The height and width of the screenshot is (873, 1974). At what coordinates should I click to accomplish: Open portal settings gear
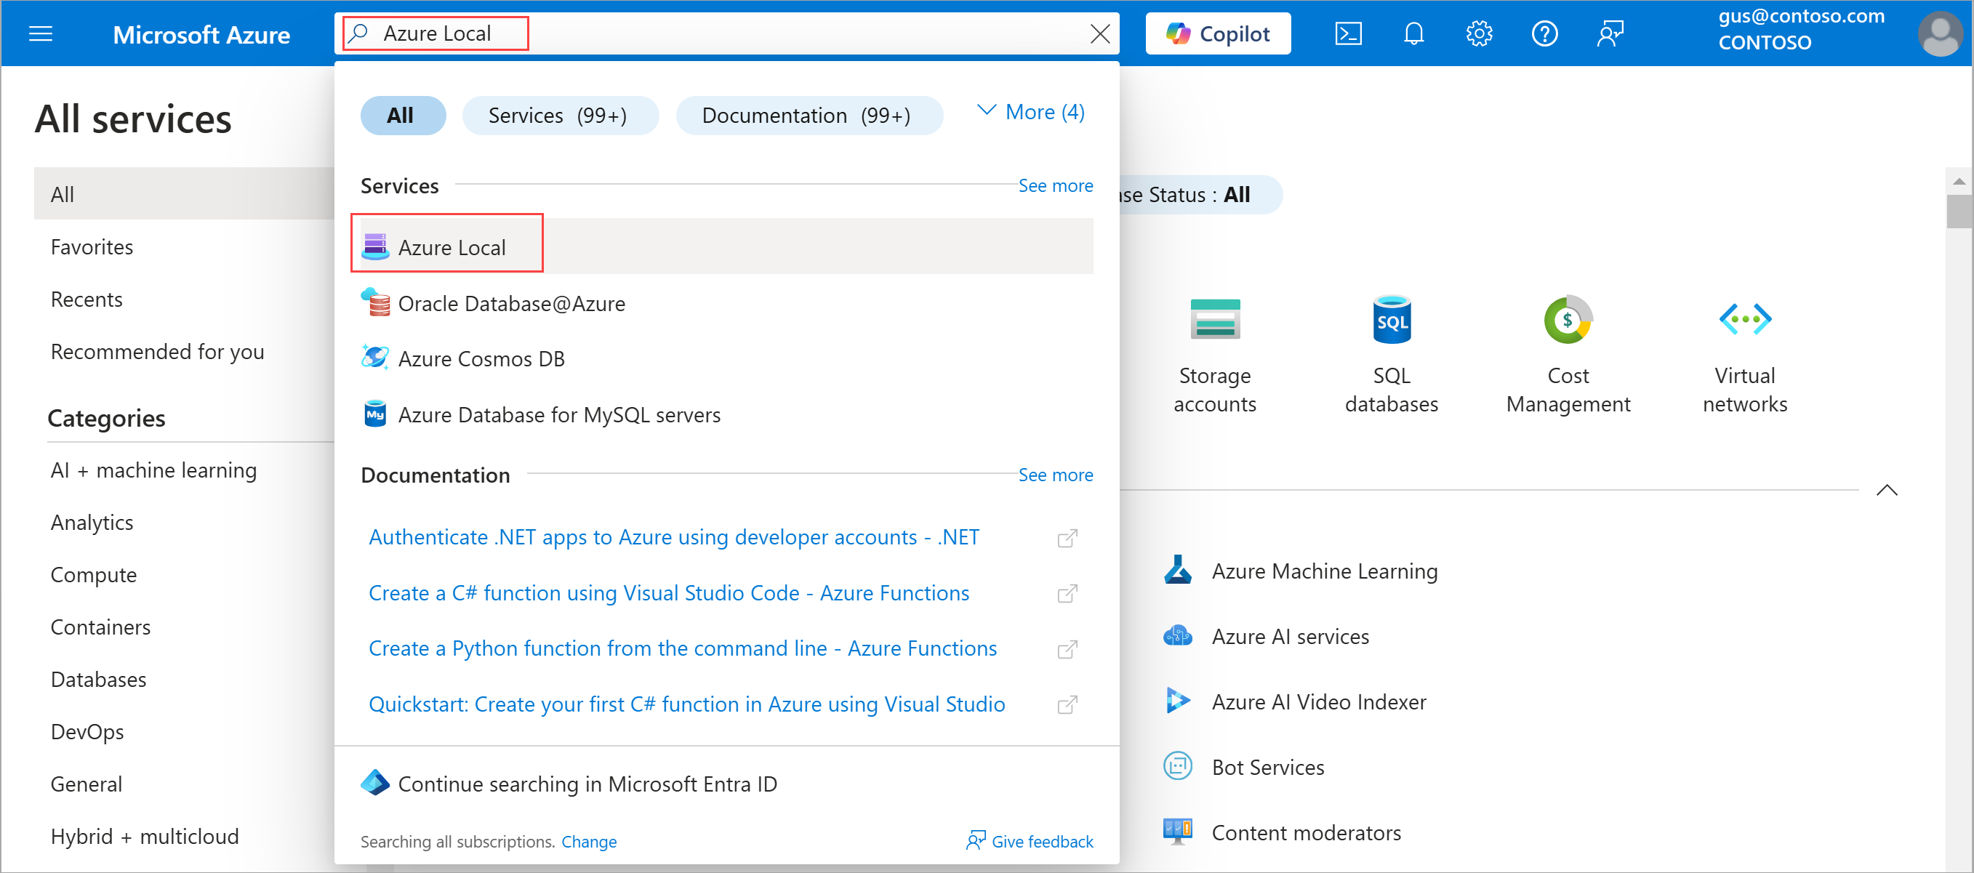click(1479, 33)
